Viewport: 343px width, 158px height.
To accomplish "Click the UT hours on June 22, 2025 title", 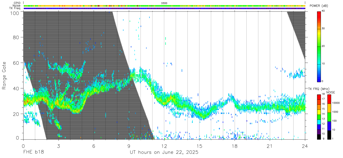I will (164, 152).
